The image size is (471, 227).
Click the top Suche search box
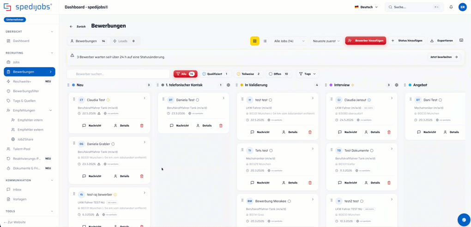pyautogui.click(x=414, y=7)
